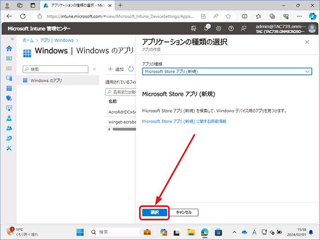This screenshot has height=240, width=320.
Task: Open Favorites list icon in Edge
Action: click(259, 16)
